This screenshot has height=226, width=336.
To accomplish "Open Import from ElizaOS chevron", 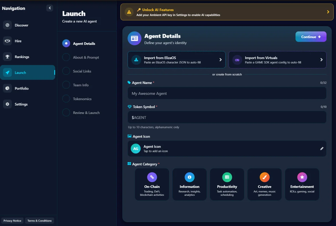I will point(220,60).
